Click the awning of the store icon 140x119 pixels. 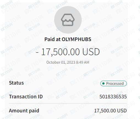(68, 18)
